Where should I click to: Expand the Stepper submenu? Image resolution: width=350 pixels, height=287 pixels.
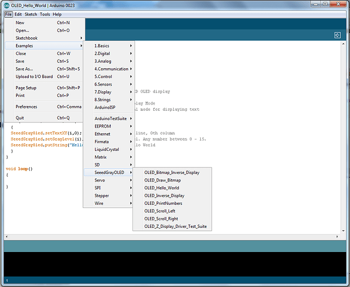point(108,196)
